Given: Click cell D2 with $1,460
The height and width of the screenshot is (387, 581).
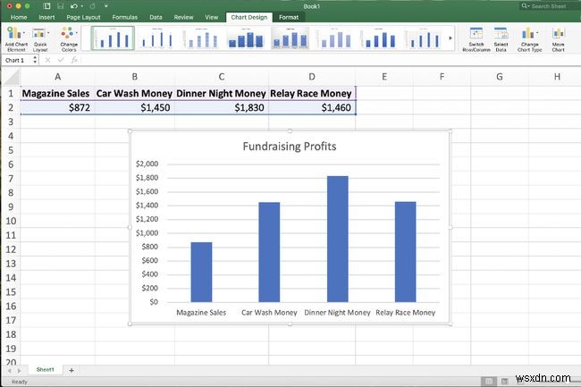Looking at the screenshot, I should point(312,107).
